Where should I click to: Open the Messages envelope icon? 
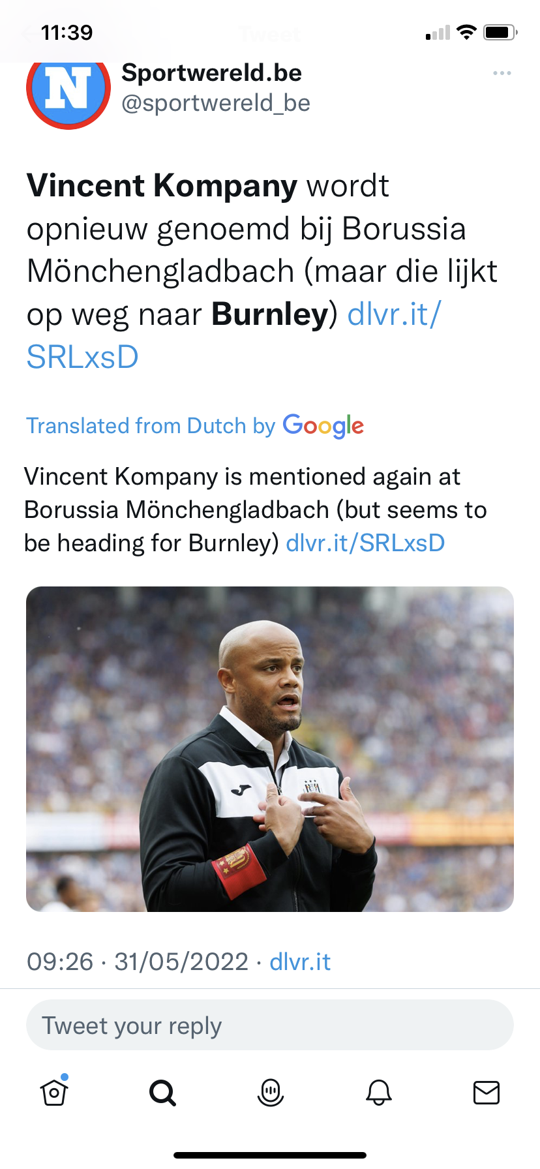[487, 1092]
